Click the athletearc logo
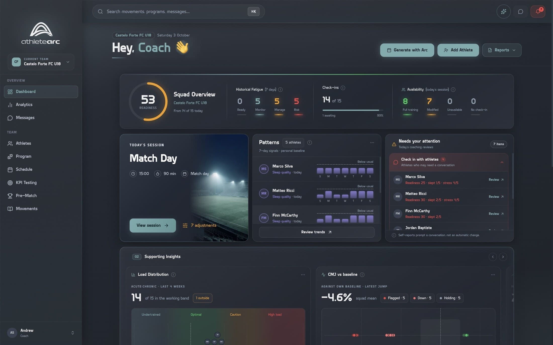Screen dimensions: 553x345 point(41,33)
